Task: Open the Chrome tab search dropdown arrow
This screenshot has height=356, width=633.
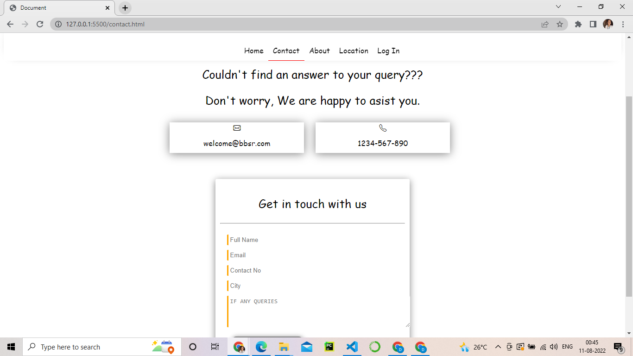Action: pos(558,7)
